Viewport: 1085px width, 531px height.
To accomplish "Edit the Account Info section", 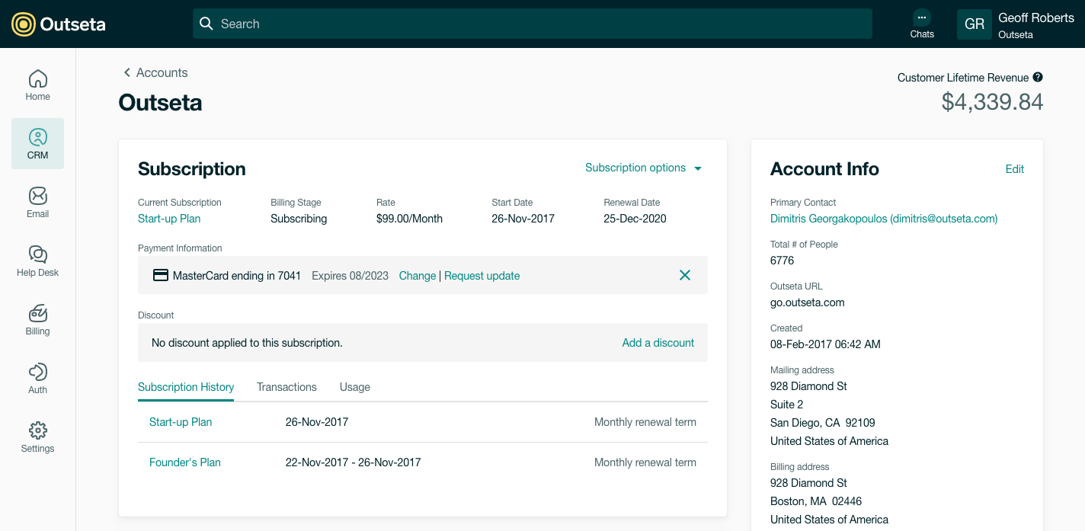I will 1015,169.
